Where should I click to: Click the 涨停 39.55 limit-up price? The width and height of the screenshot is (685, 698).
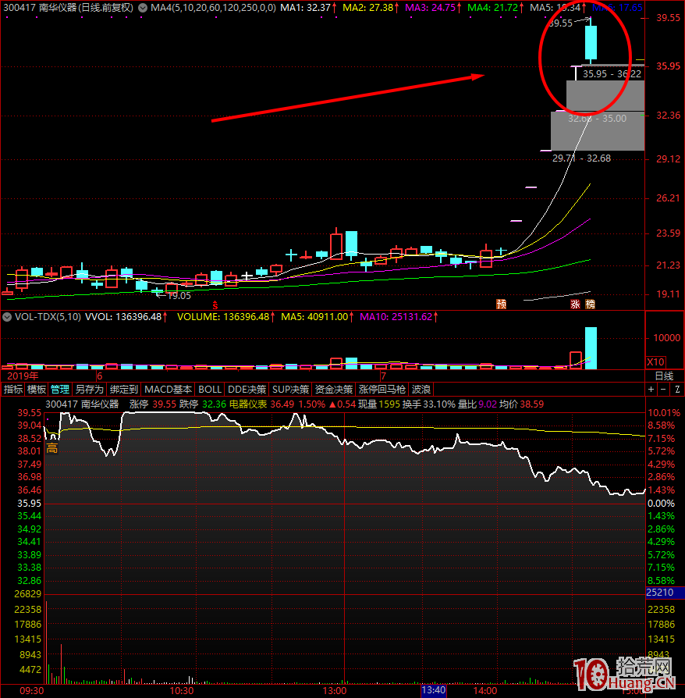153,404
